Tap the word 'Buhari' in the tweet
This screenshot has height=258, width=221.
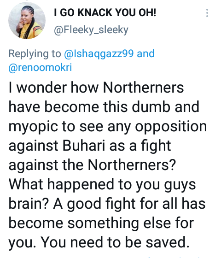click(84, 146)
